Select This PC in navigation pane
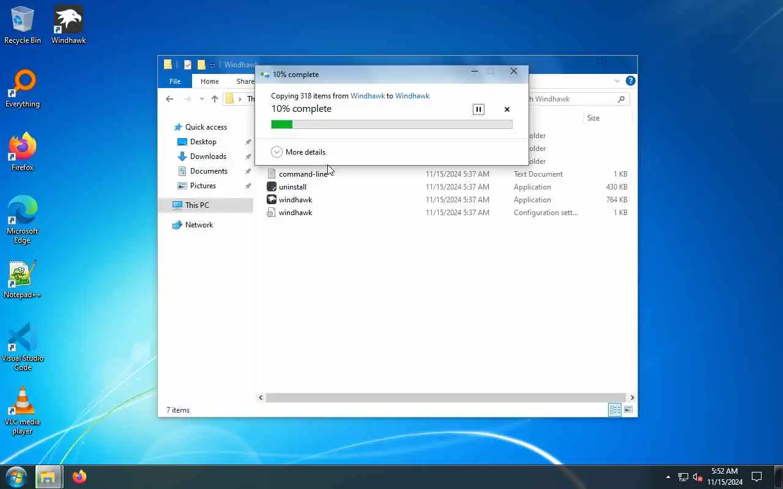Image resolution: width=783 pixels, height=489 pixels. pos(206,205)
